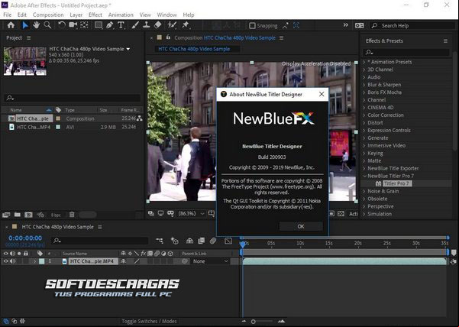Select the Selection (arrow) tool
Screen dimensions: 459x327
point(25,25)
